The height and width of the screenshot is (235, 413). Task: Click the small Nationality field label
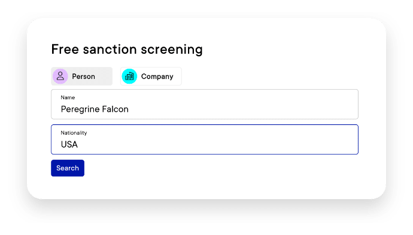pyautogui.click(x=74, y=133)
